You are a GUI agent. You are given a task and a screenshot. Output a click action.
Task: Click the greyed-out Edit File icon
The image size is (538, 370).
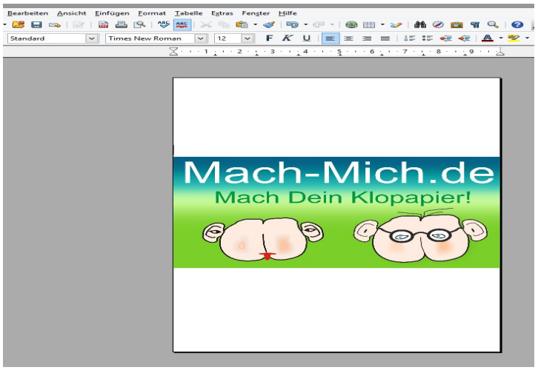[79, 24]
